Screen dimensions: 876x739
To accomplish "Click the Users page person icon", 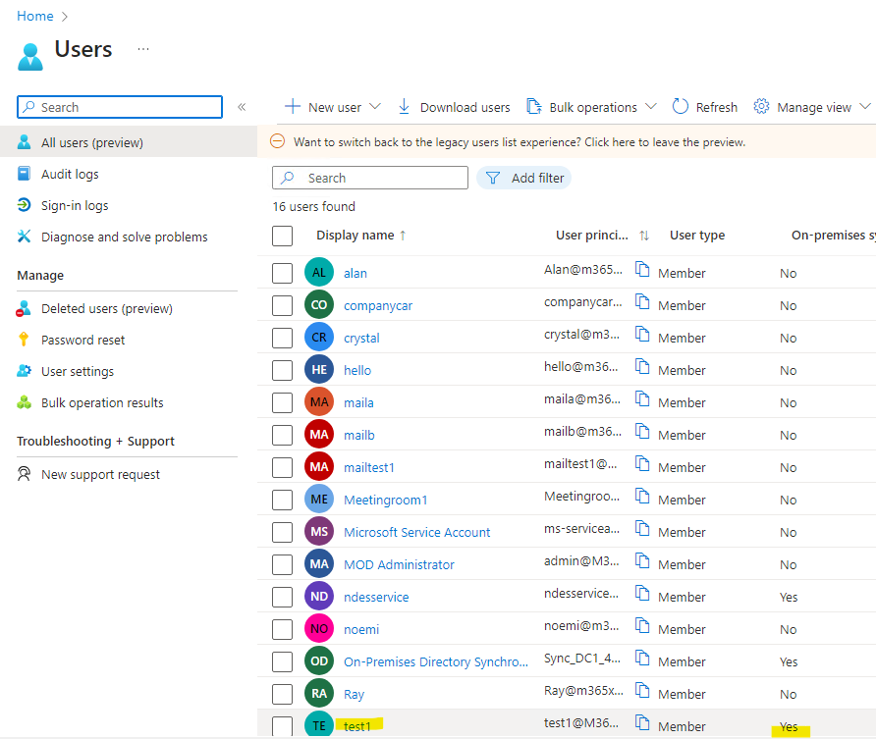I will [30, 57].
